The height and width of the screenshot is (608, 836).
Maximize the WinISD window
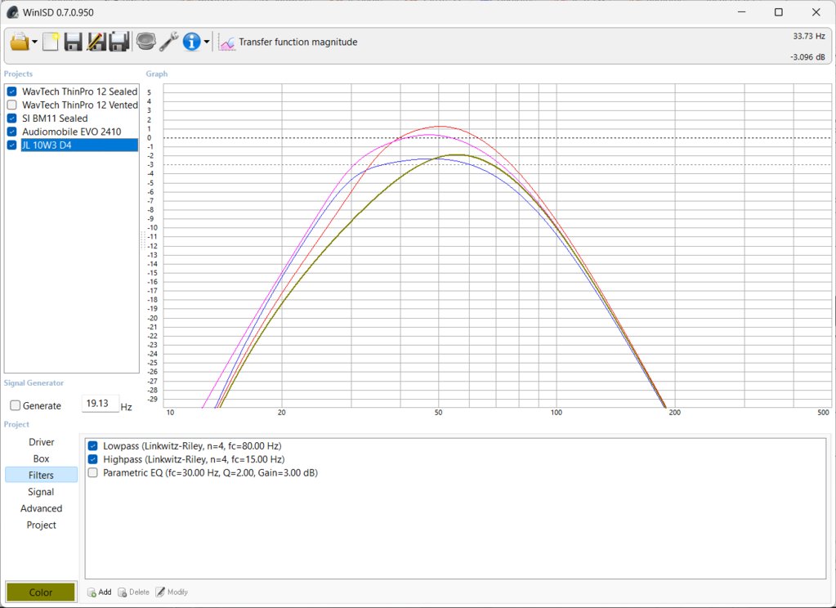(x=779, y=12)
